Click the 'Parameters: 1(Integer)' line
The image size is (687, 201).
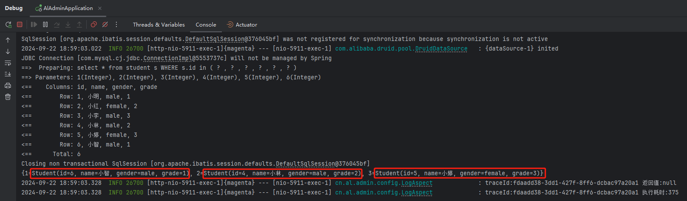coord(171,78)
